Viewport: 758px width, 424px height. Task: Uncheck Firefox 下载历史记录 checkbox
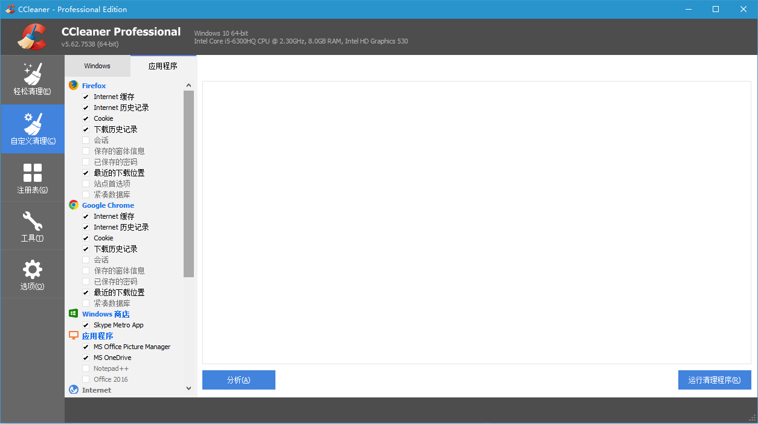pyautogui.click(x=86, y=129)
